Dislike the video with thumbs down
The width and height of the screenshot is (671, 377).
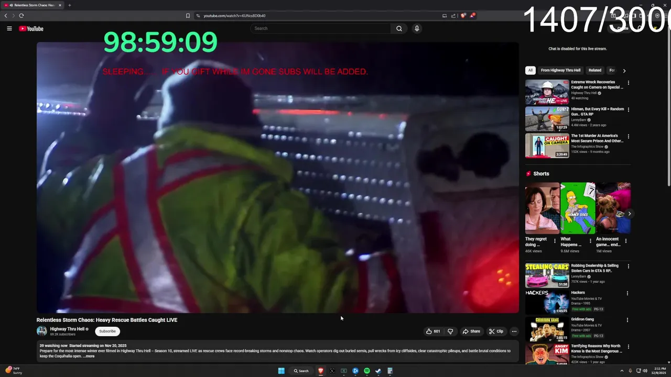click(450, 331)
